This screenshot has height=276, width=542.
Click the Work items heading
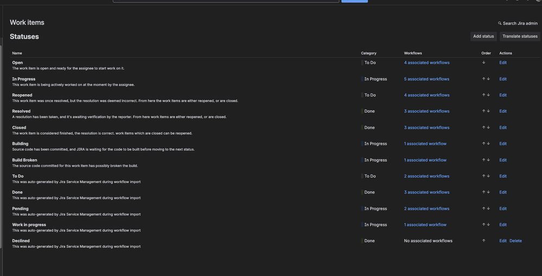pos(27,22)
